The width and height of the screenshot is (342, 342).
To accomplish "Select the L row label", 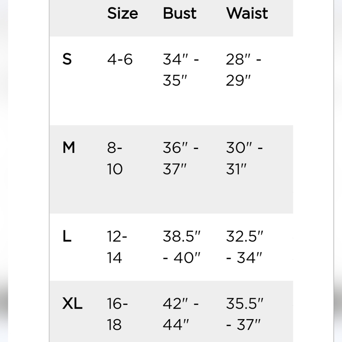I will (x=67, y=236).
